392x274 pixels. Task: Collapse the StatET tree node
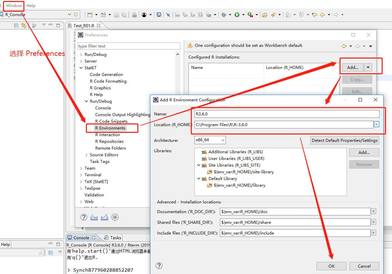click(x=81, y=68)
